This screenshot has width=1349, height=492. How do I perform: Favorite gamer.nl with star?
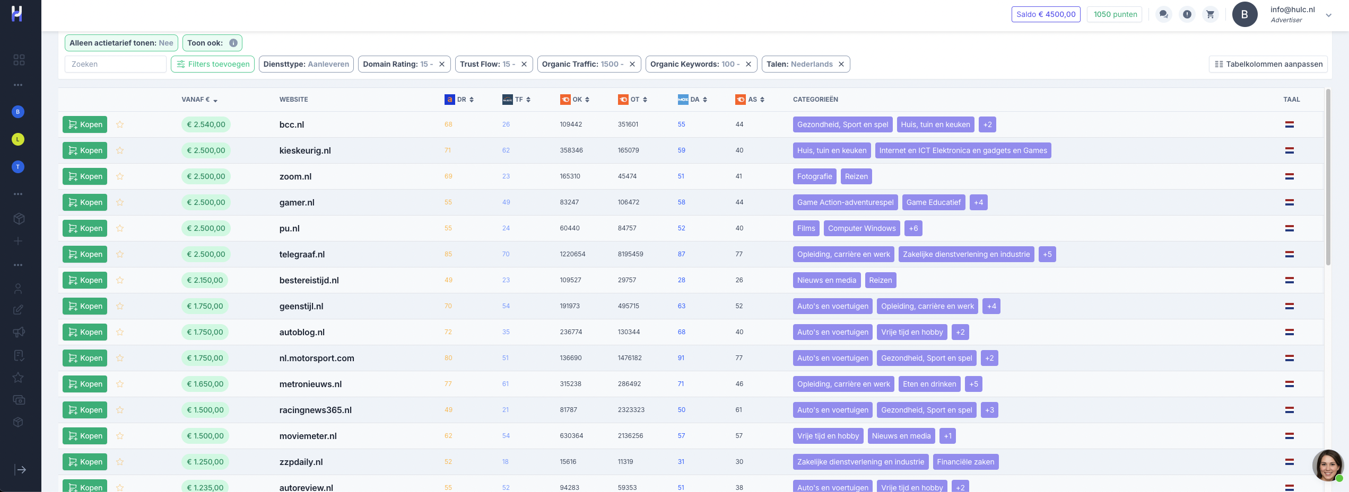pyautogui.click(x=120, y=202)
